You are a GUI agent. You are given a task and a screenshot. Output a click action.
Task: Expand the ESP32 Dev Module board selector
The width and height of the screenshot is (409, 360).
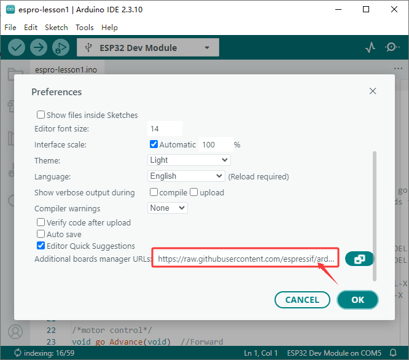(x=148, y=47)
